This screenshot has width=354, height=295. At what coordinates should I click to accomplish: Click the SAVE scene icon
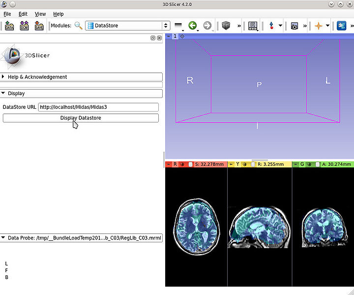(39, 26)
